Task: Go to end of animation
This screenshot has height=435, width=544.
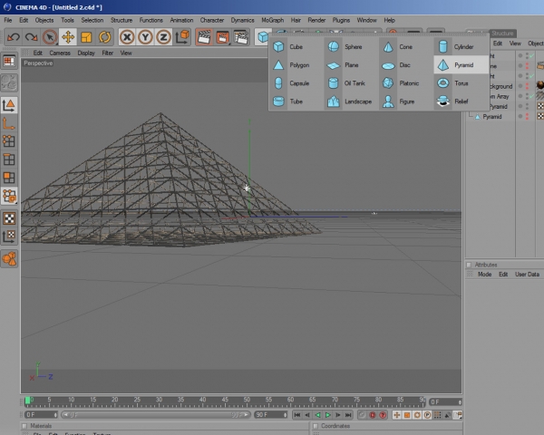Action: (x=348, y=415)
